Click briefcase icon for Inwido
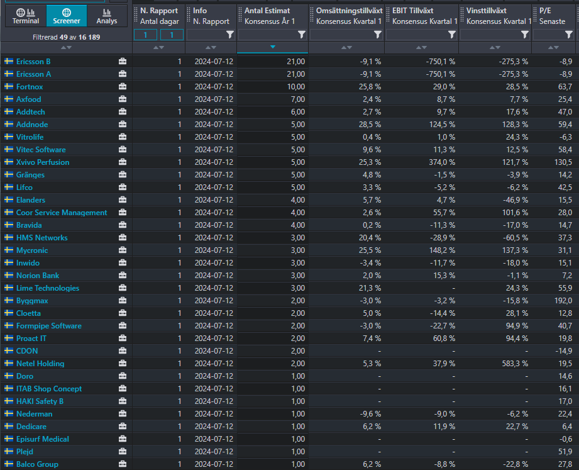Image resolution: width=579 pixels, height=470 pixels. (123, 263)
